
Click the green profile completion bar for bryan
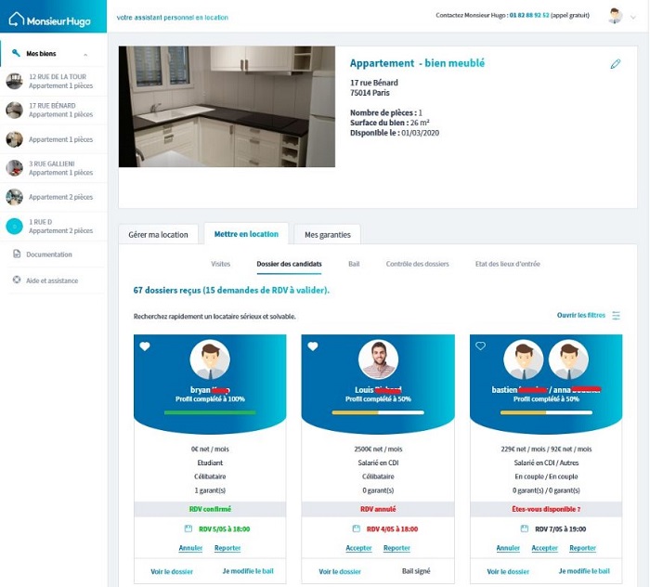pyautogui.click(x=209, y=412)
